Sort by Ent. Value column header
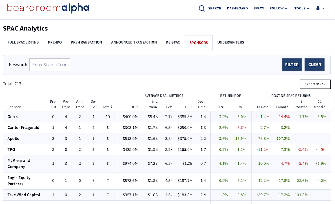335x204 pixels. 153,104
